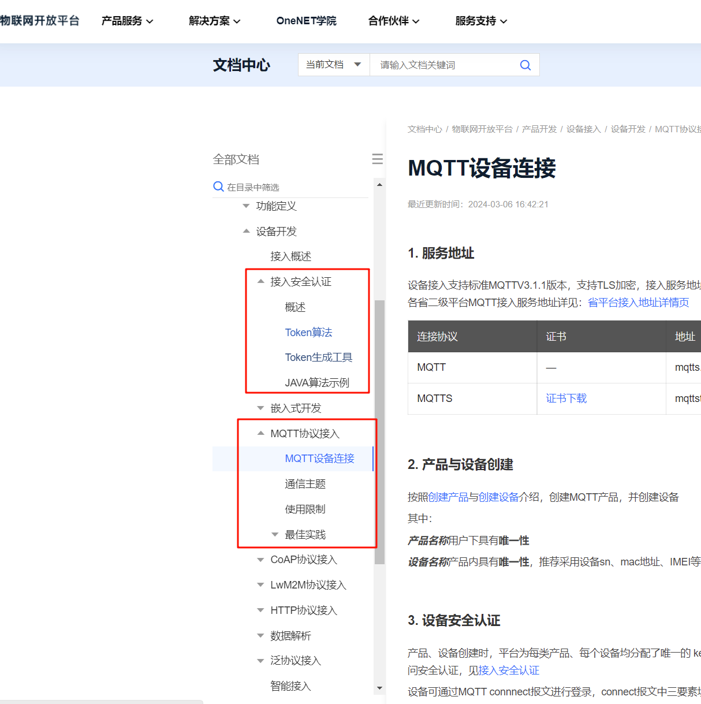Select Token算法 in the sidebar tree
The height and width of the screenshot is (704, 701).
(x=308, y=332)
